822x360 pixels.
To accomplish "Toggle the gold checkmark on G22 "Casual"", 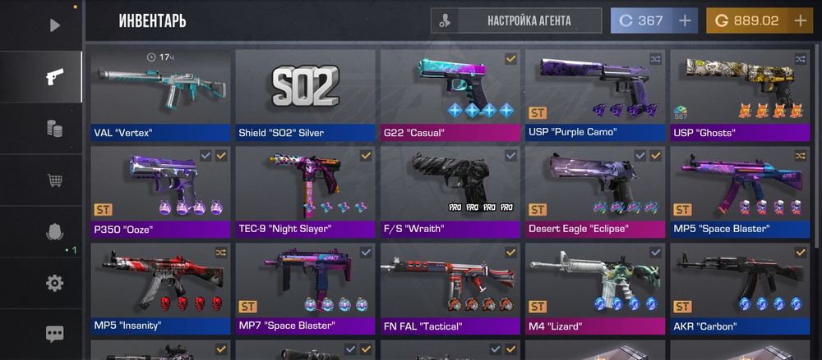I will tap(510, 59).
